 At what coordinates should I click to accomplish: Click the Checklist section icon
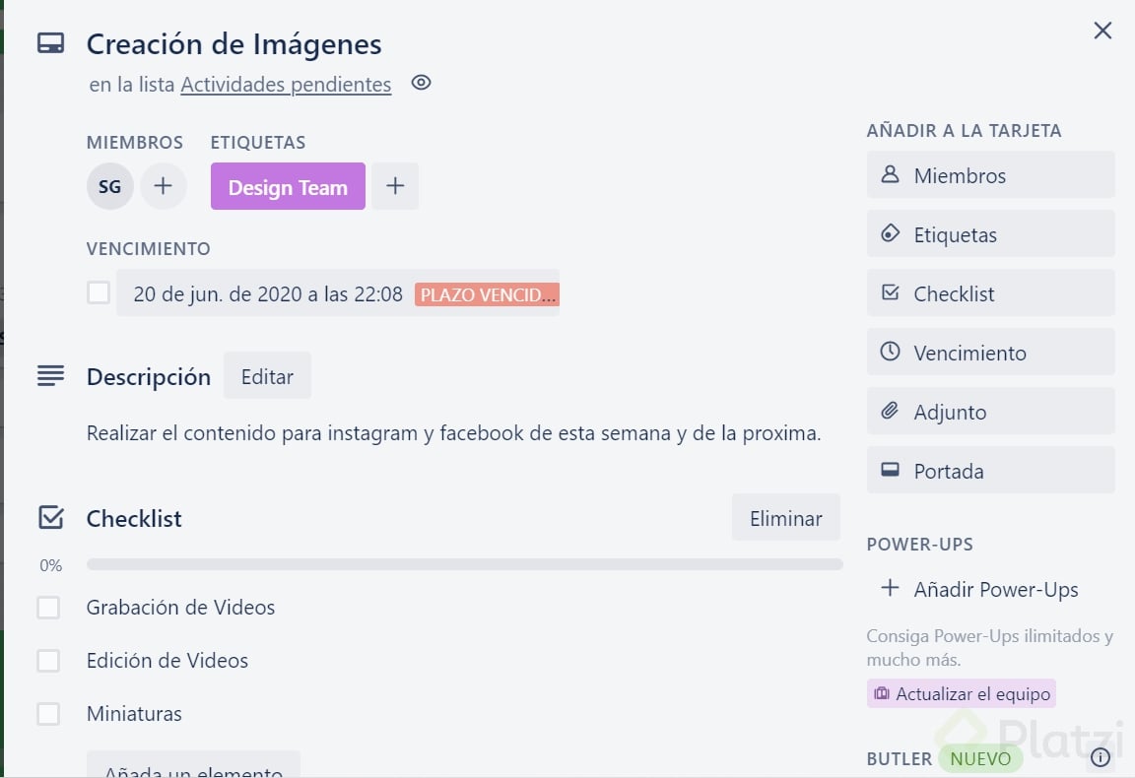coord(50,518)
